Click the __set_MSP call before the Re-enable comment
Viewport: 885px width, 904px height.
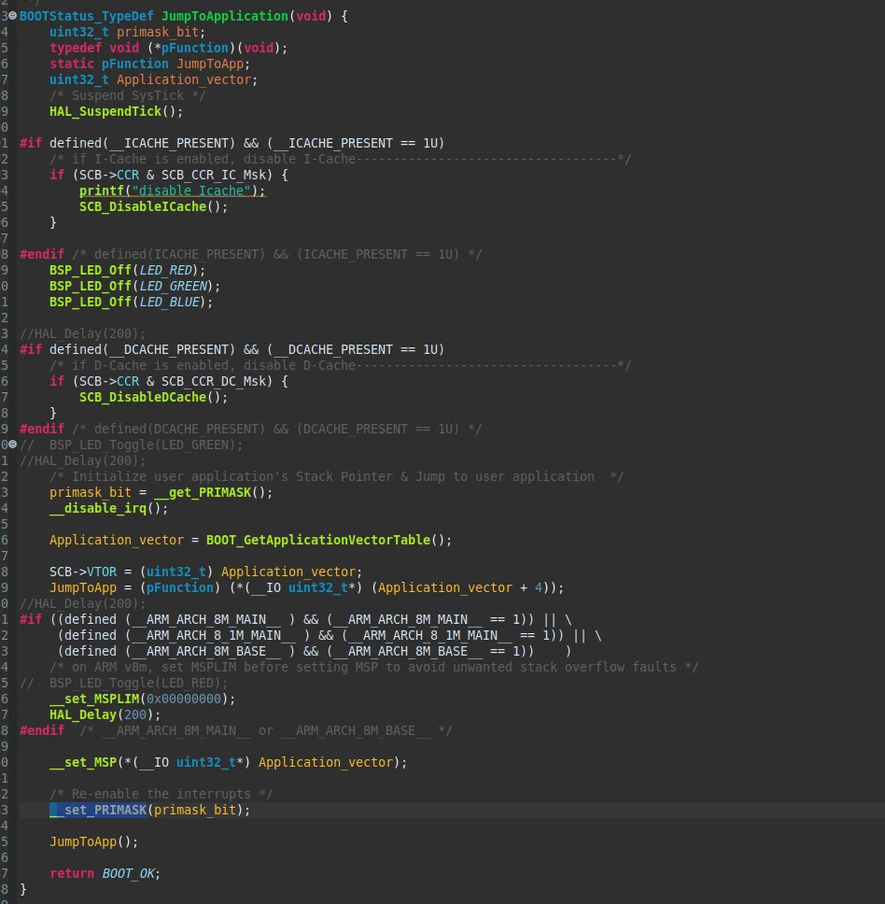click(83, 762)
